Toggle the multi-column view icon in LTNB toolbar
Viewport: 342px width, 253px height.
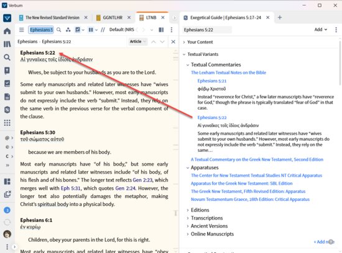tap(161, 30)
